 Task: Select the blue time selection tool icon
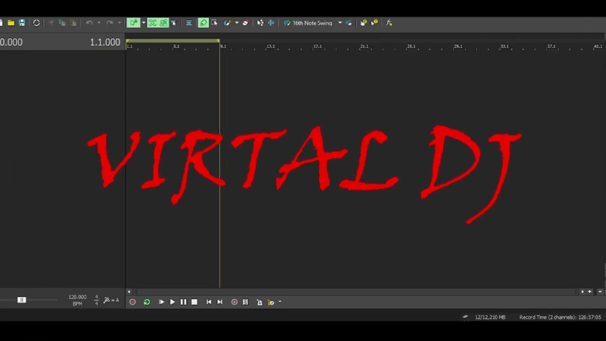[271, 23]
